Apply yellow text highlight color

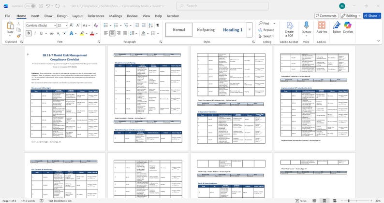[x=82, y=33]
